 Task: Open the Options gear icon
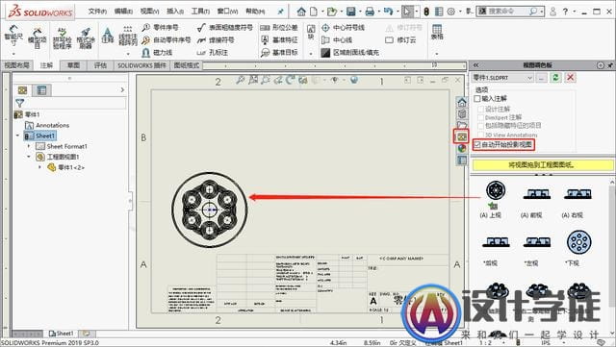[x=451, y=12]
